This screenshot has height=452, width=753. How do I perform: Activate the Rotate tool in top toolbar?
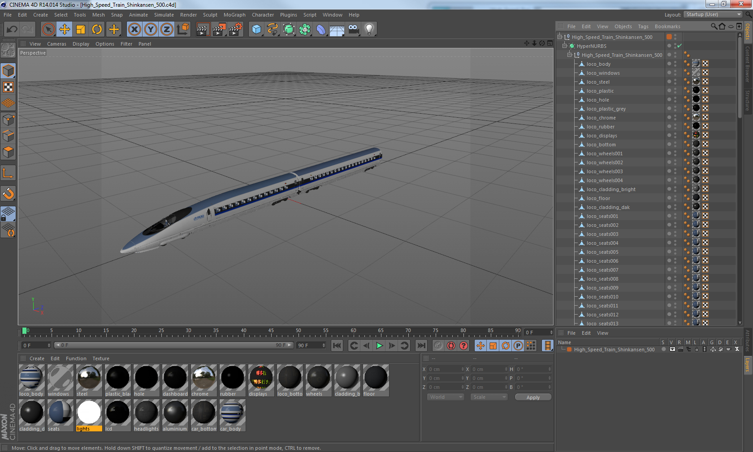point(97,30)
